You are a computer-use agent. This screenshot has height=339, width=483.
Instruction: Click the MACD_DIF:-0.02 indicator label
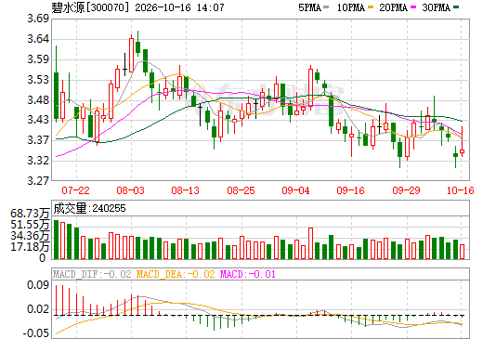coord(92,274)
